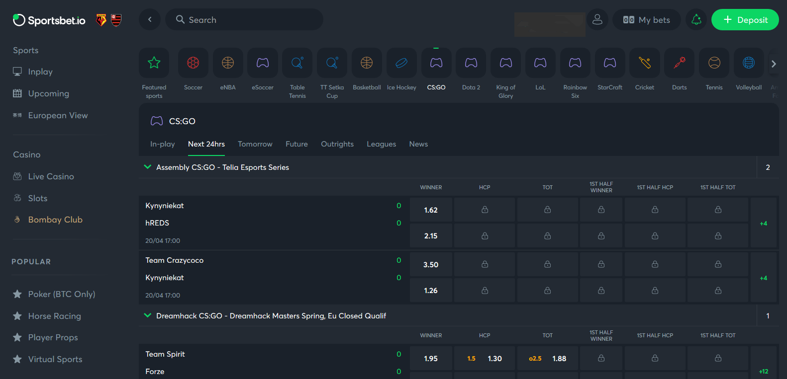Viewport: 787px width, 379px height.
Task: Select the CS:GO icon in sports carousel
Action: (436, 63)
